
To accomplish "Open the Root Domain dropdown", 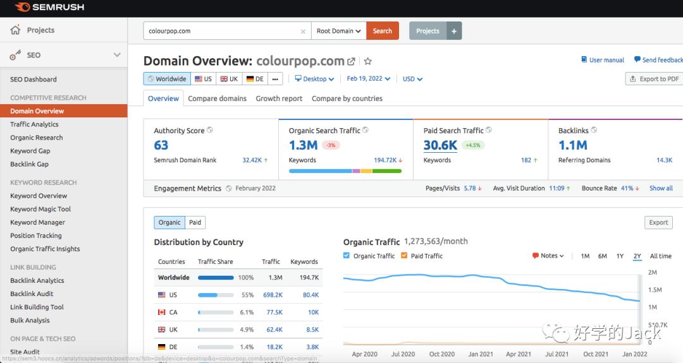I will coord(338,31).
